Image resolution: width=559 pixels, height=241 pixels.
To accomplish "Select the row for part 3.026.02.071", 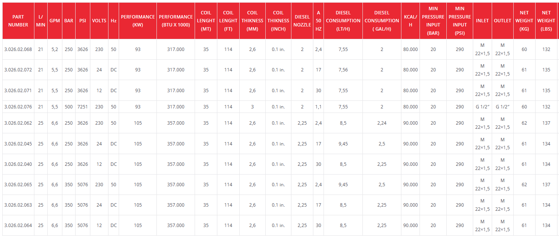I will click(18, 91).
